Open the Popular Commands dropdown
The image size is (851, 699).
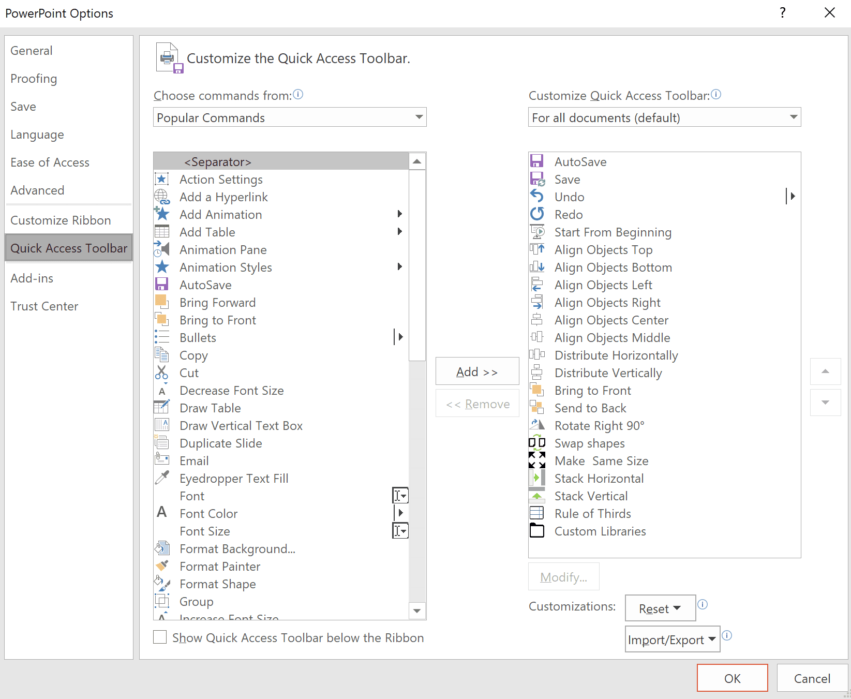290,117
